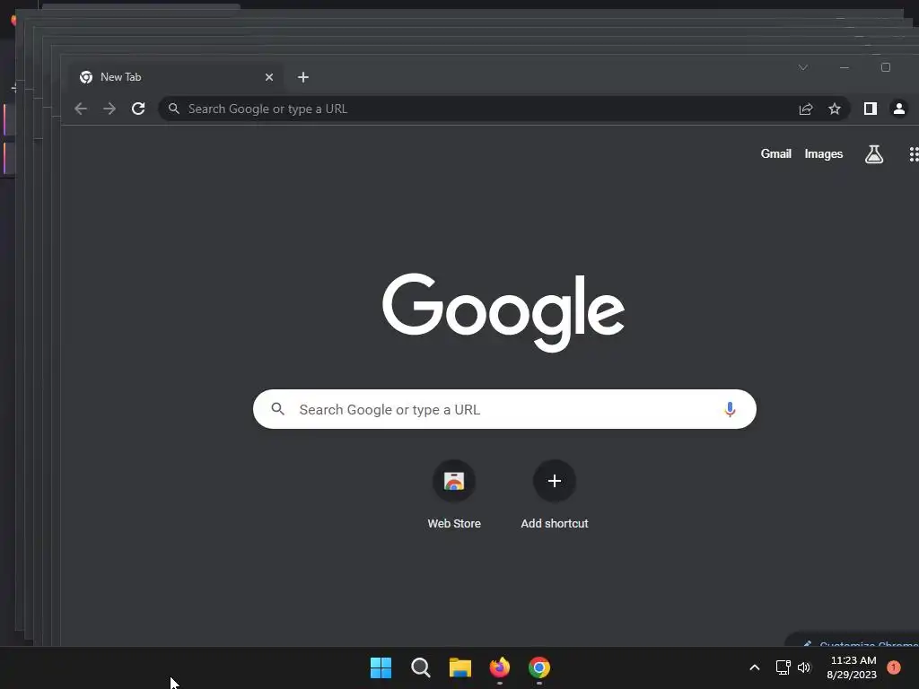Screen dimensions: 919x689
Task: Bookmark this tab with the star icon
Action: click(x=835, y=109)
